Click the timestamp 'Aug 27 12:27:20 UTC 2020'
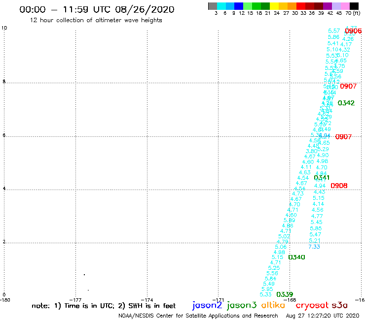The width and height of the screenshot is (365, 320). point(323,316)
